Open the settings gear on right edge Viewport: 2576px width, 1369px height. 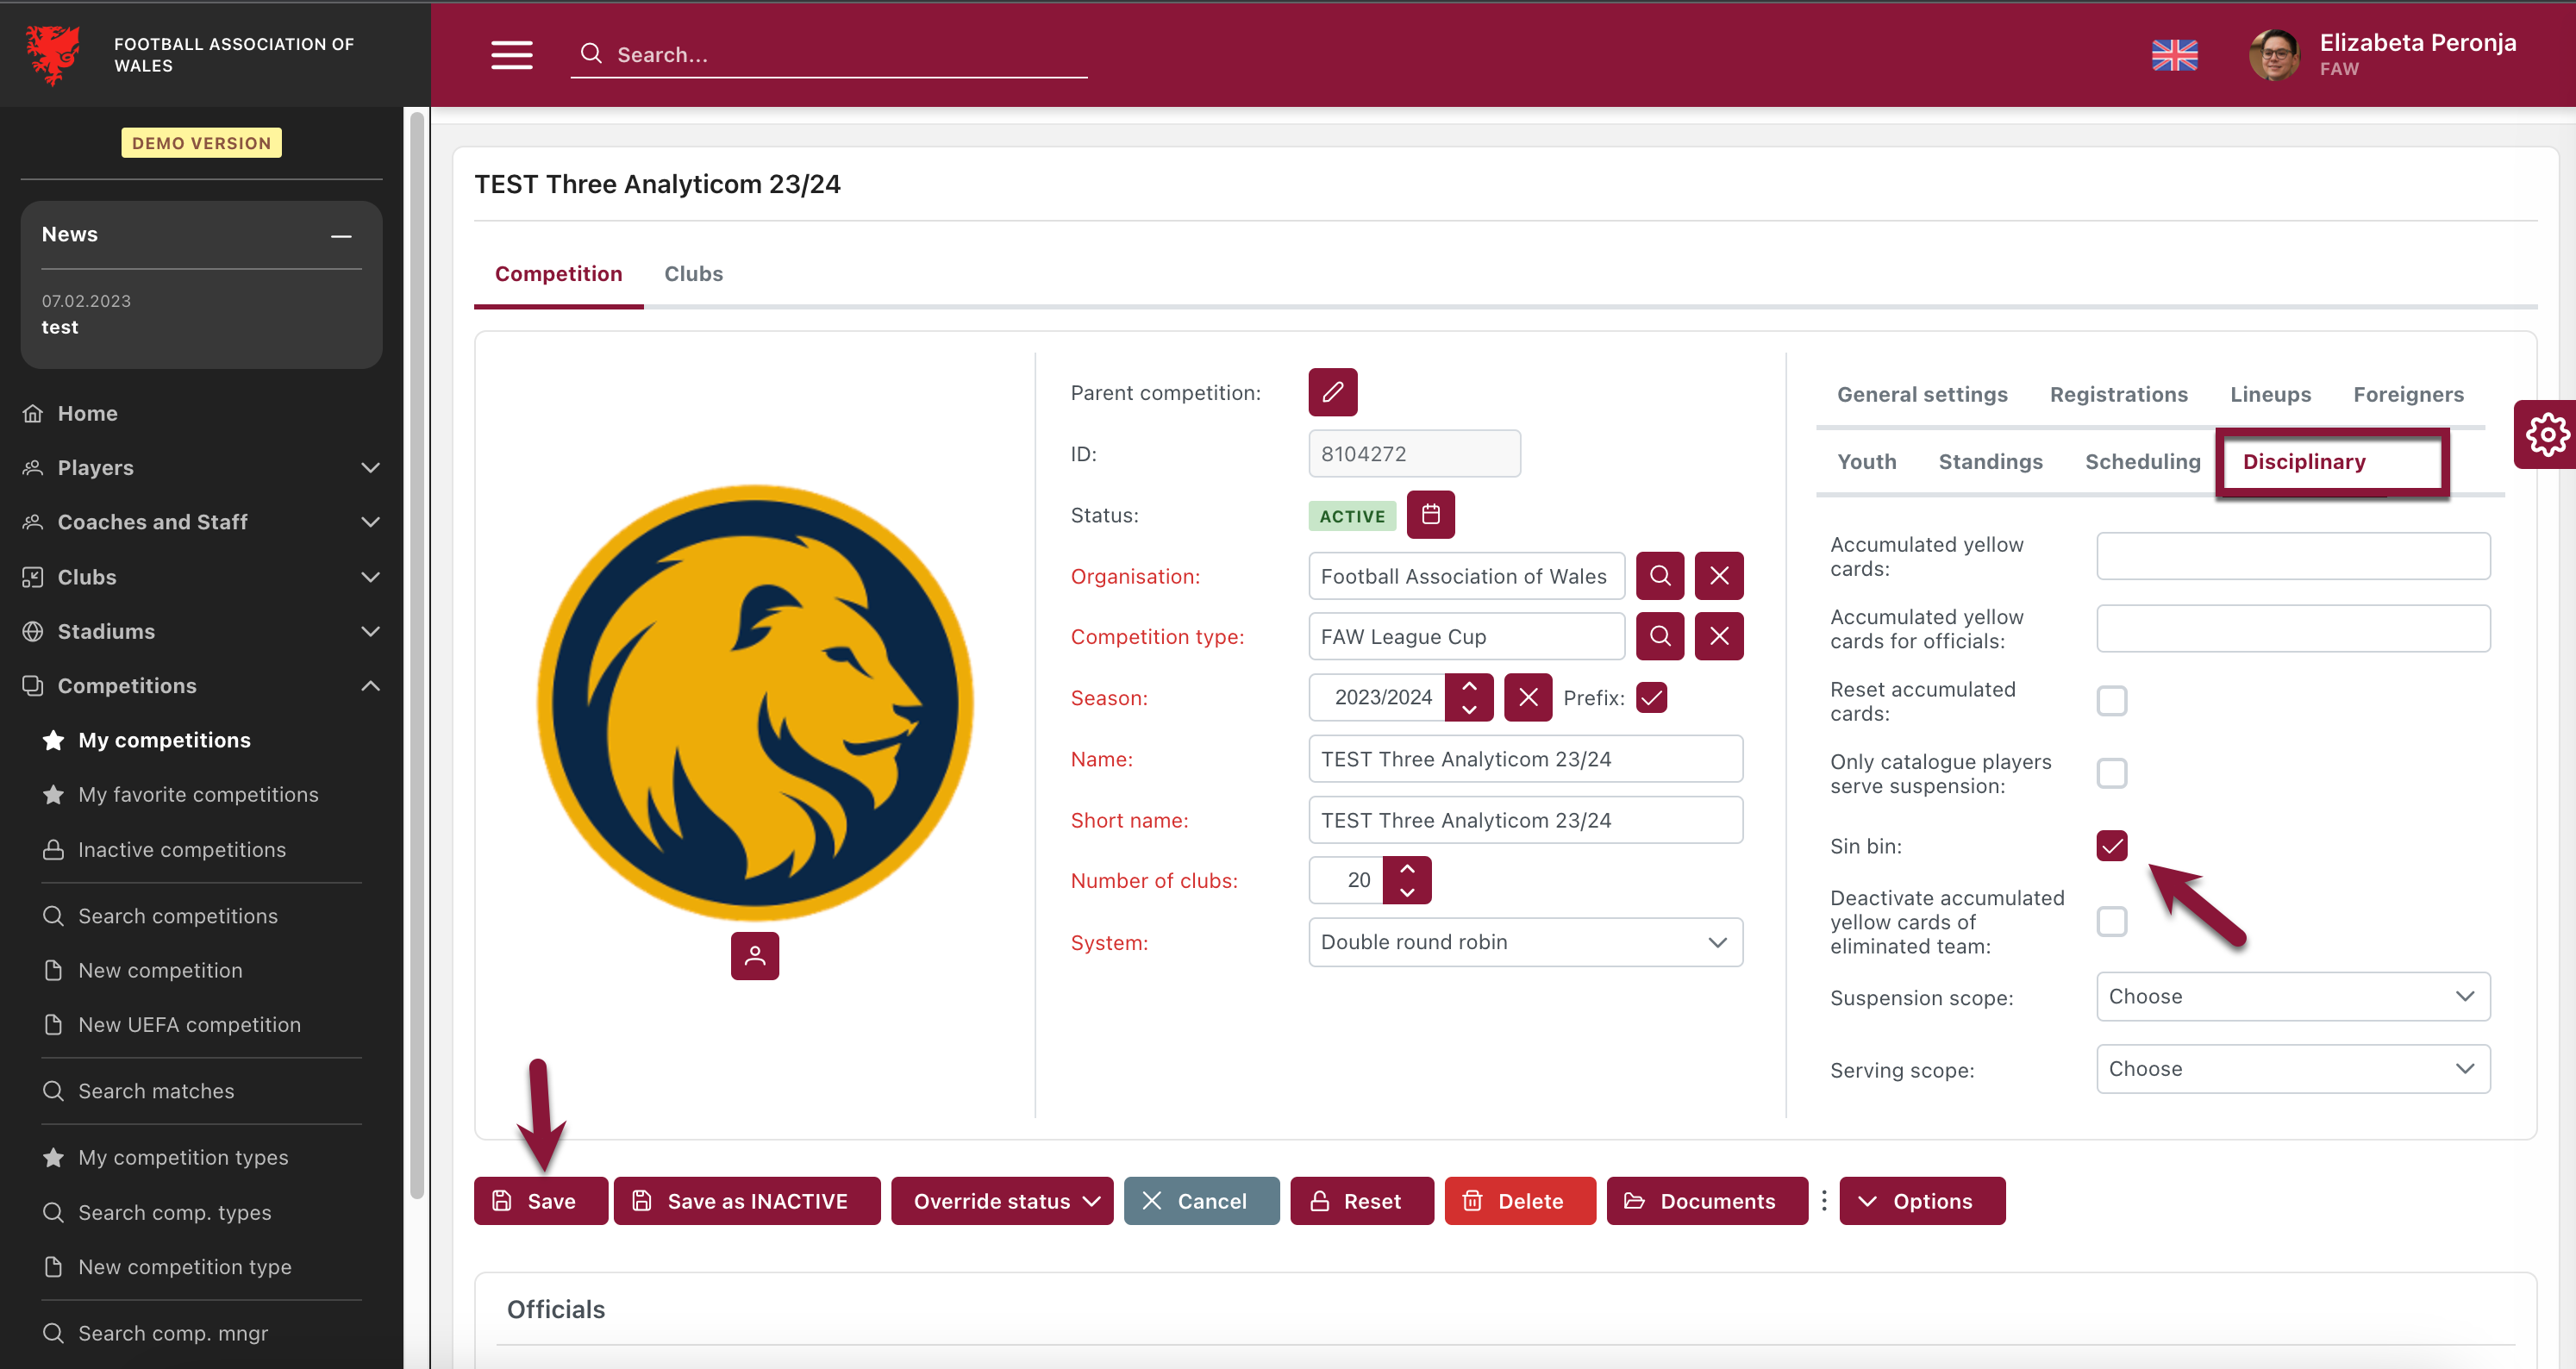2545,435
